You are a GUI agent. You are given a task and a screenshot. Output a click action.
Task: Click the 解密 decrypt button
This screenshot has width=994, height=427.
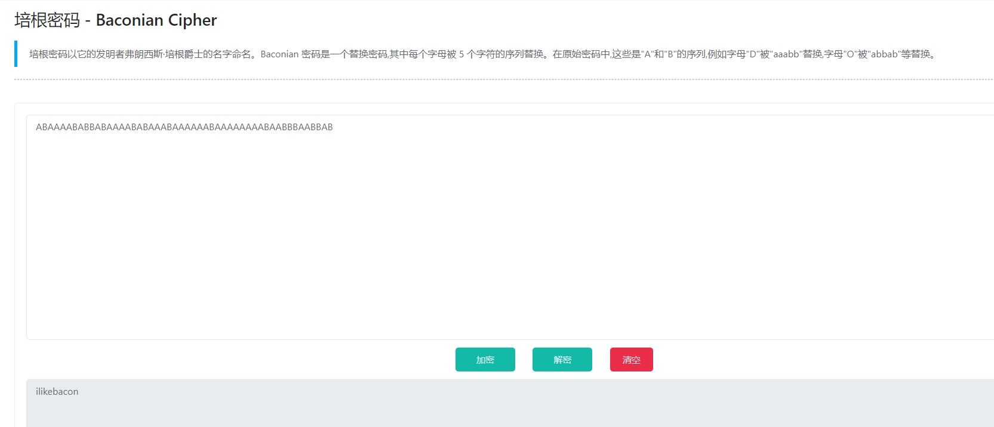tap(562, 360)
